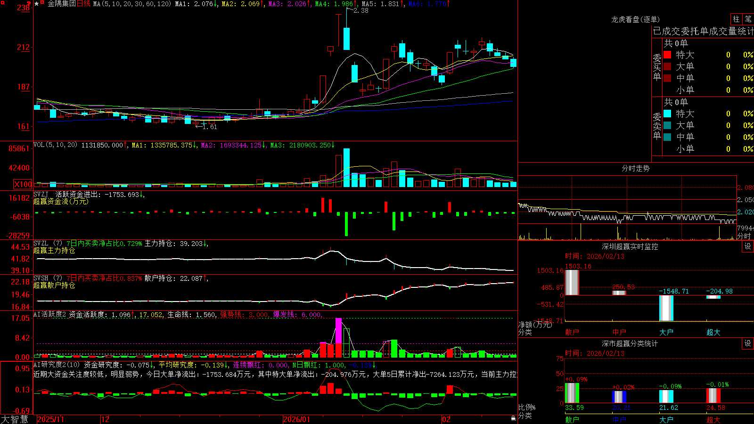This screenshot has width=754, height=424.
Task: Click the 02 month marker on time axis
Action: pyautogui.click(x=446, y=419)
